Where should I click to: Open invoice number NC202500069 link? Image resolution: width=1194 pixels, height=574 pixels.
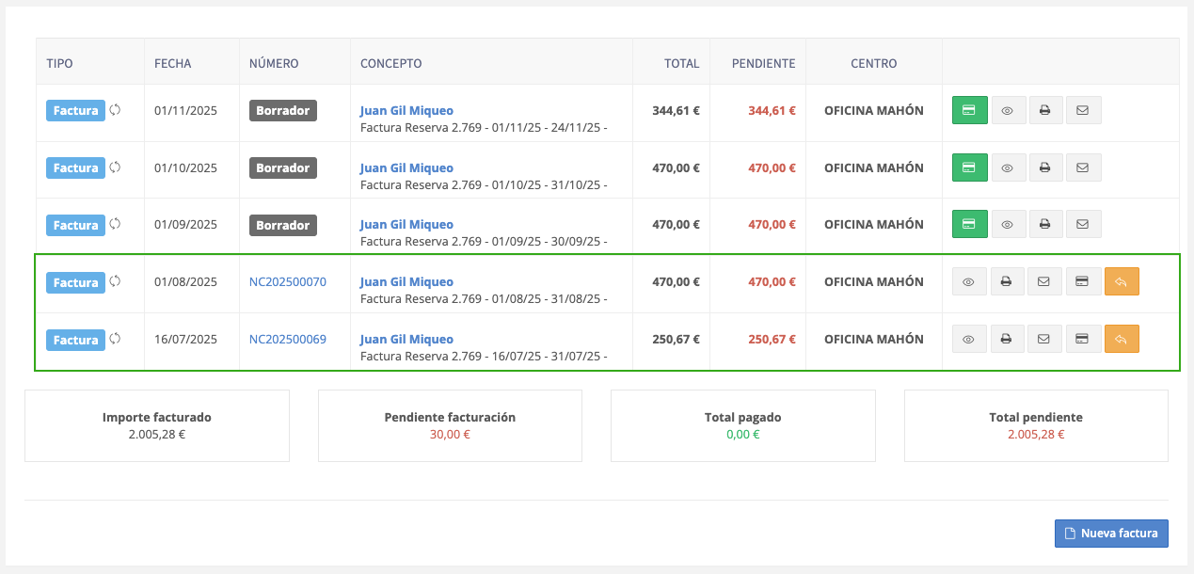tap(288, 339)
